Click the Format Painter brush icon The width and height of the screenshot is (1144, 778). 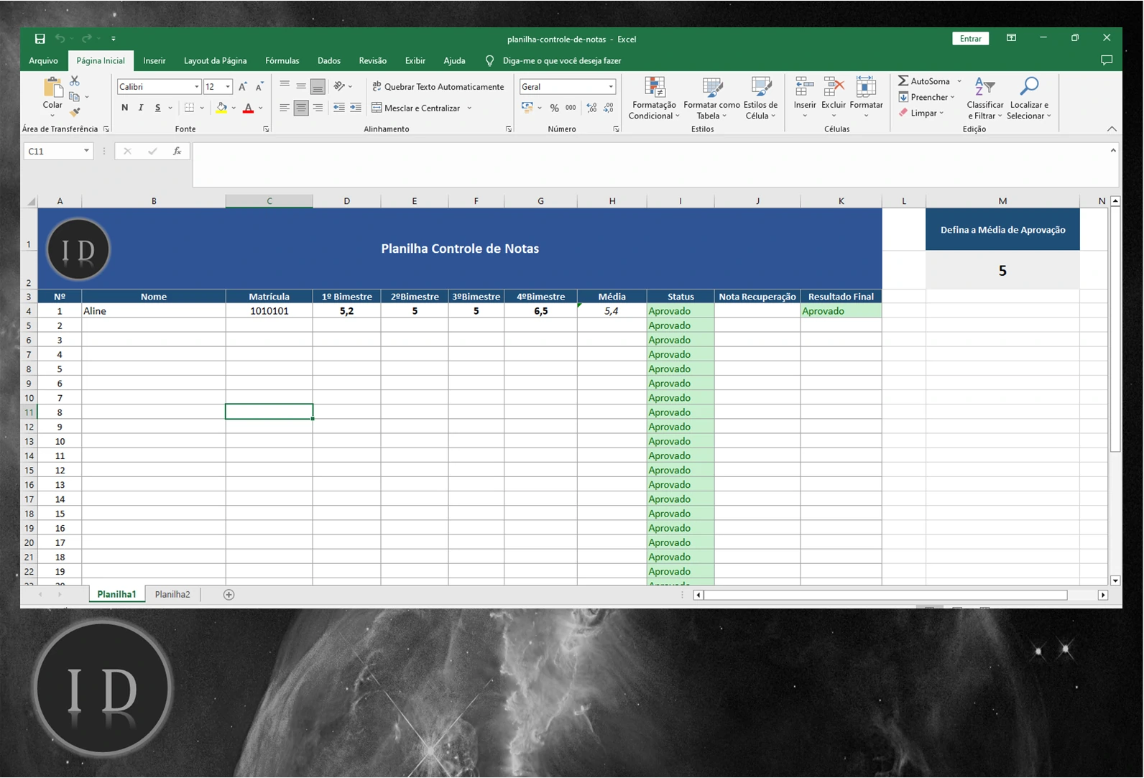(x=75, y=112)
